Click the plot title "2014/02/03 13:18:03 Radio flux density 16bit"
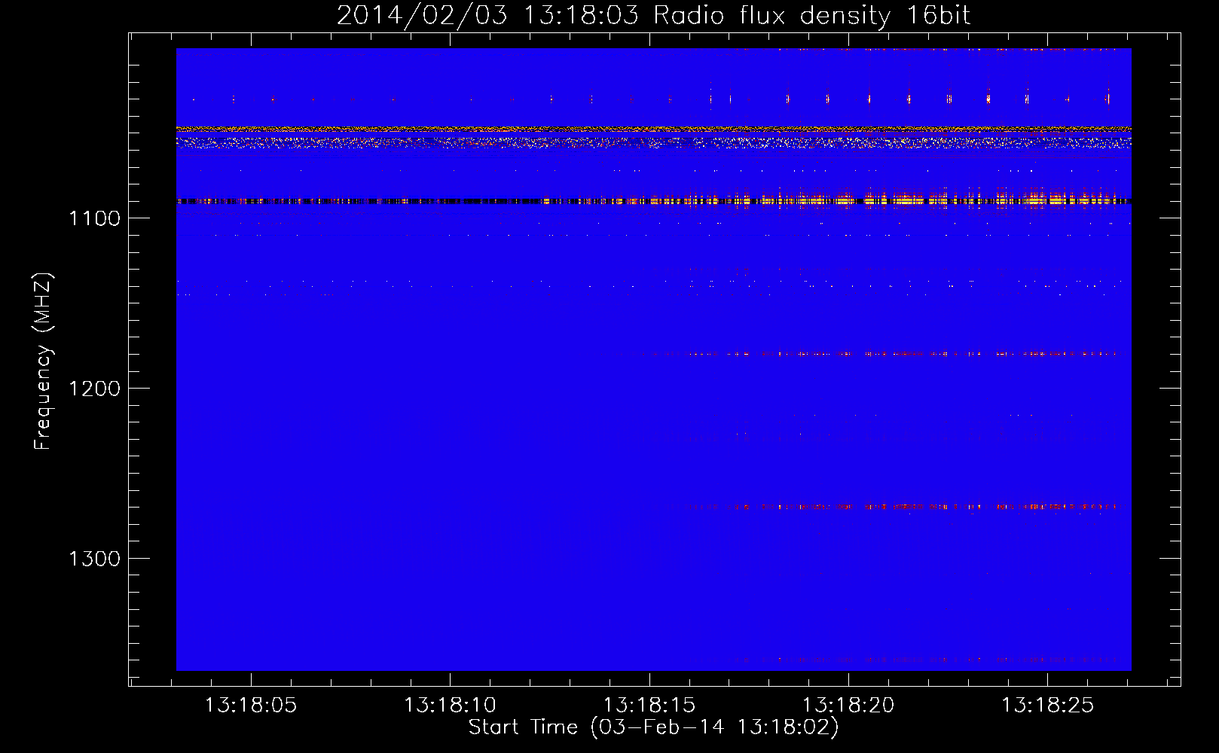This screenshot has width=1219, height=753. 653,16
